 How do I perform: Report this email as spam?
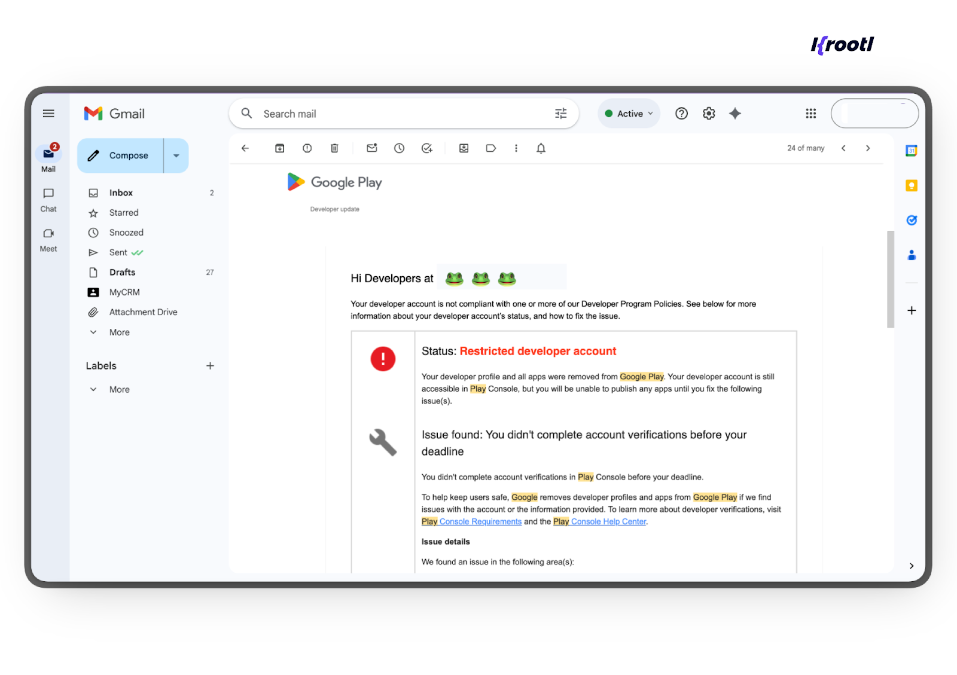point(307,148)
